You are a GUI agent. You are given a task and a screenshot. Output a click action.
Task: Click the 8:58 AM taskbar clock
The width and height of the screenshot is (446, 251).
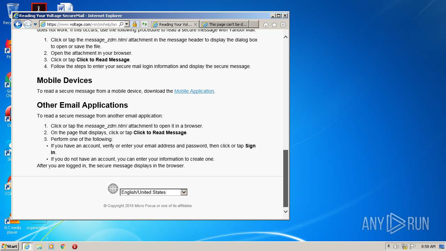[428, 246]
